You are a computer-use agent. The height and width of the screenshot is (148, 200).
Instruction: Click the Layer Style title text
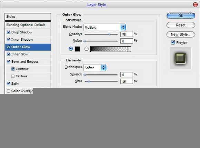(97, 5)
